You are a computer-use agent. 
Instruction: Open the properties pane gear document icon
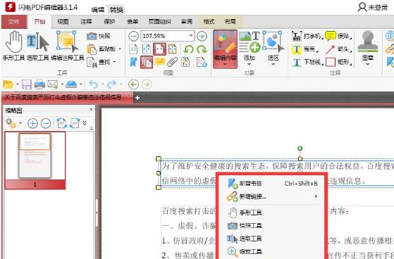(202, 62)
